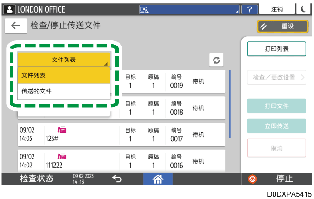314x199 pixels.
Task: Click the 打印文件 button
Action: [x=276, y=106]
